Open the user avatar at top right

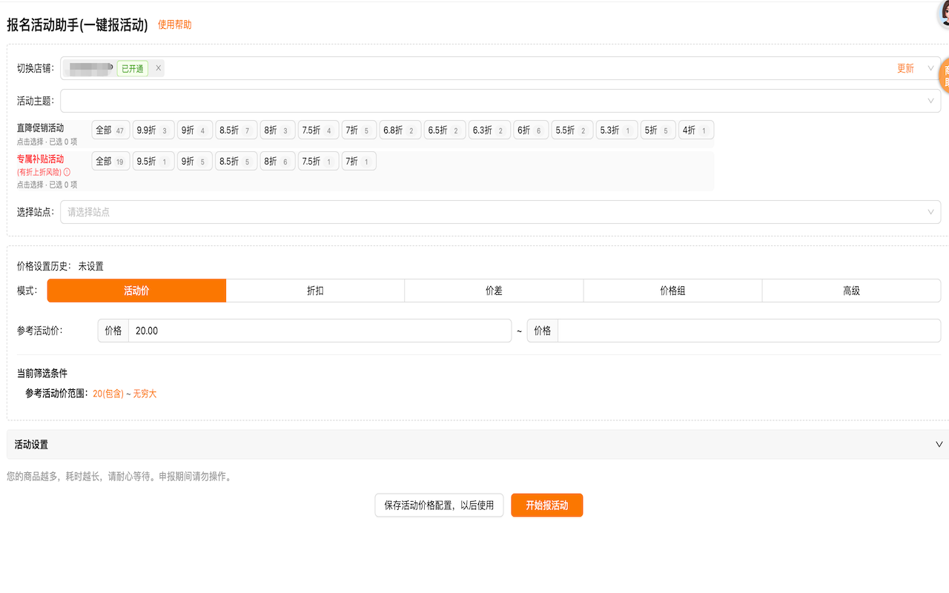tap(944, 13)
